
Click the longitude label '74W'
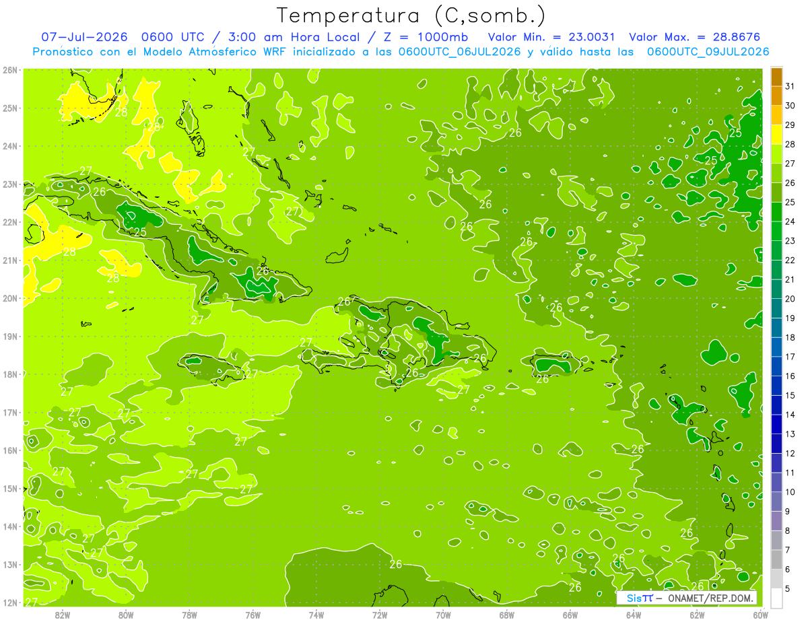(x=316, y=615)
